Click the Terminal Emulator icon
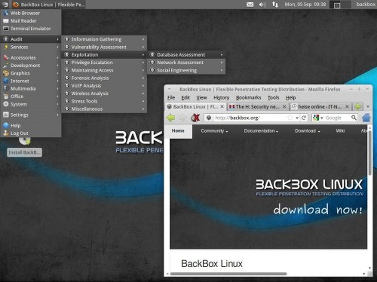377x282 pixels. click(x=5, y=29)
